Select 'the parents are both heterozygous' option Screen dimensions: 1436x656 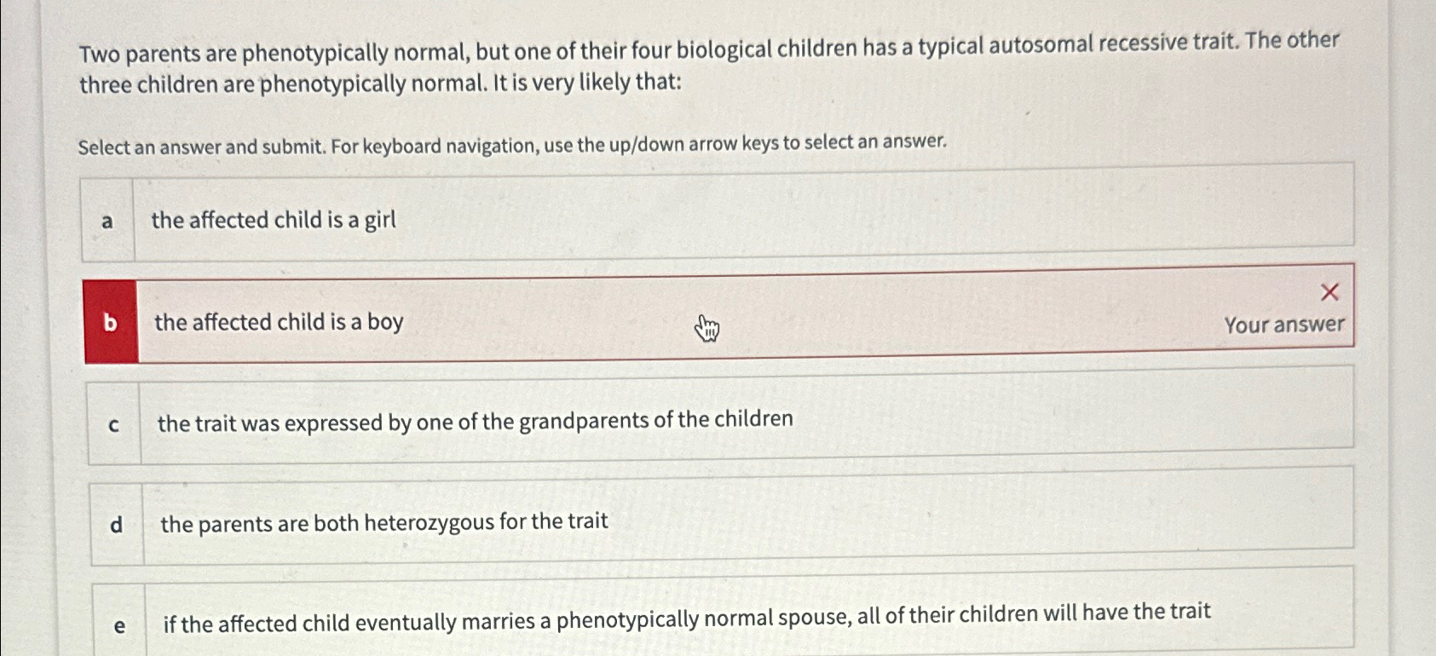[x=384, y=521]
